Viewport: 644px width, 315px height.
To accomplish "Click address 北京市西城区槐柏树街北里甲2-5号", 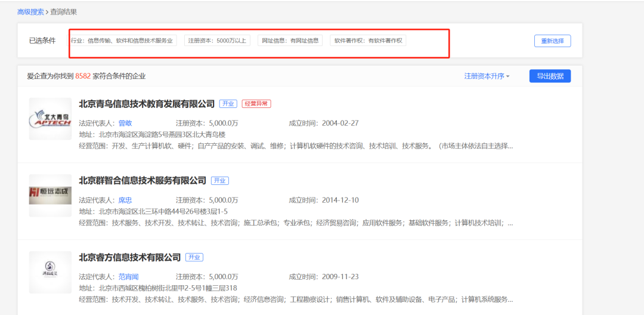I will coord(168,288).
